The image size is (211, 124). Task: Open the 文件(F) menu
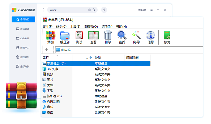(47, 27)
